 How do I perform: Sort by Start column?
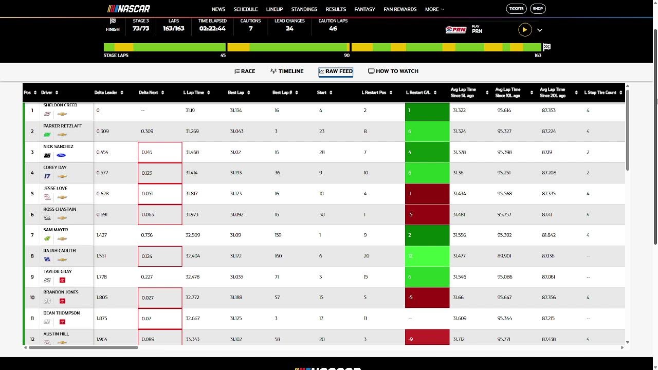325,92
